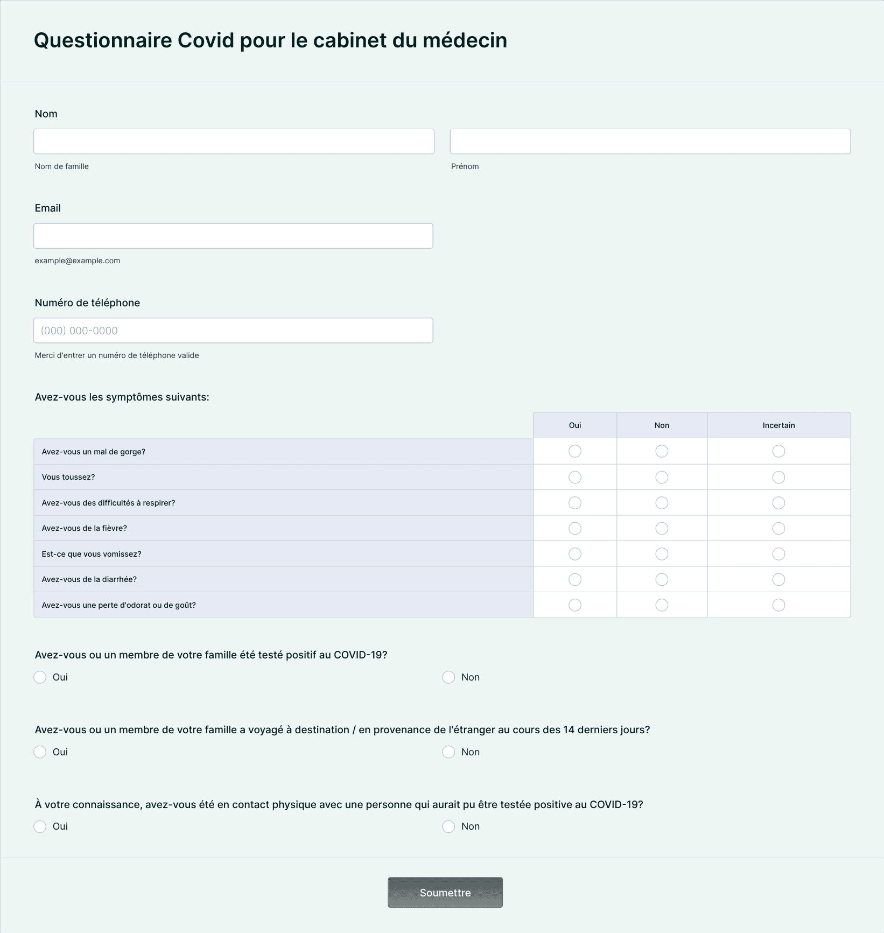Select Oui for travel abroad question

coord(40,752)
